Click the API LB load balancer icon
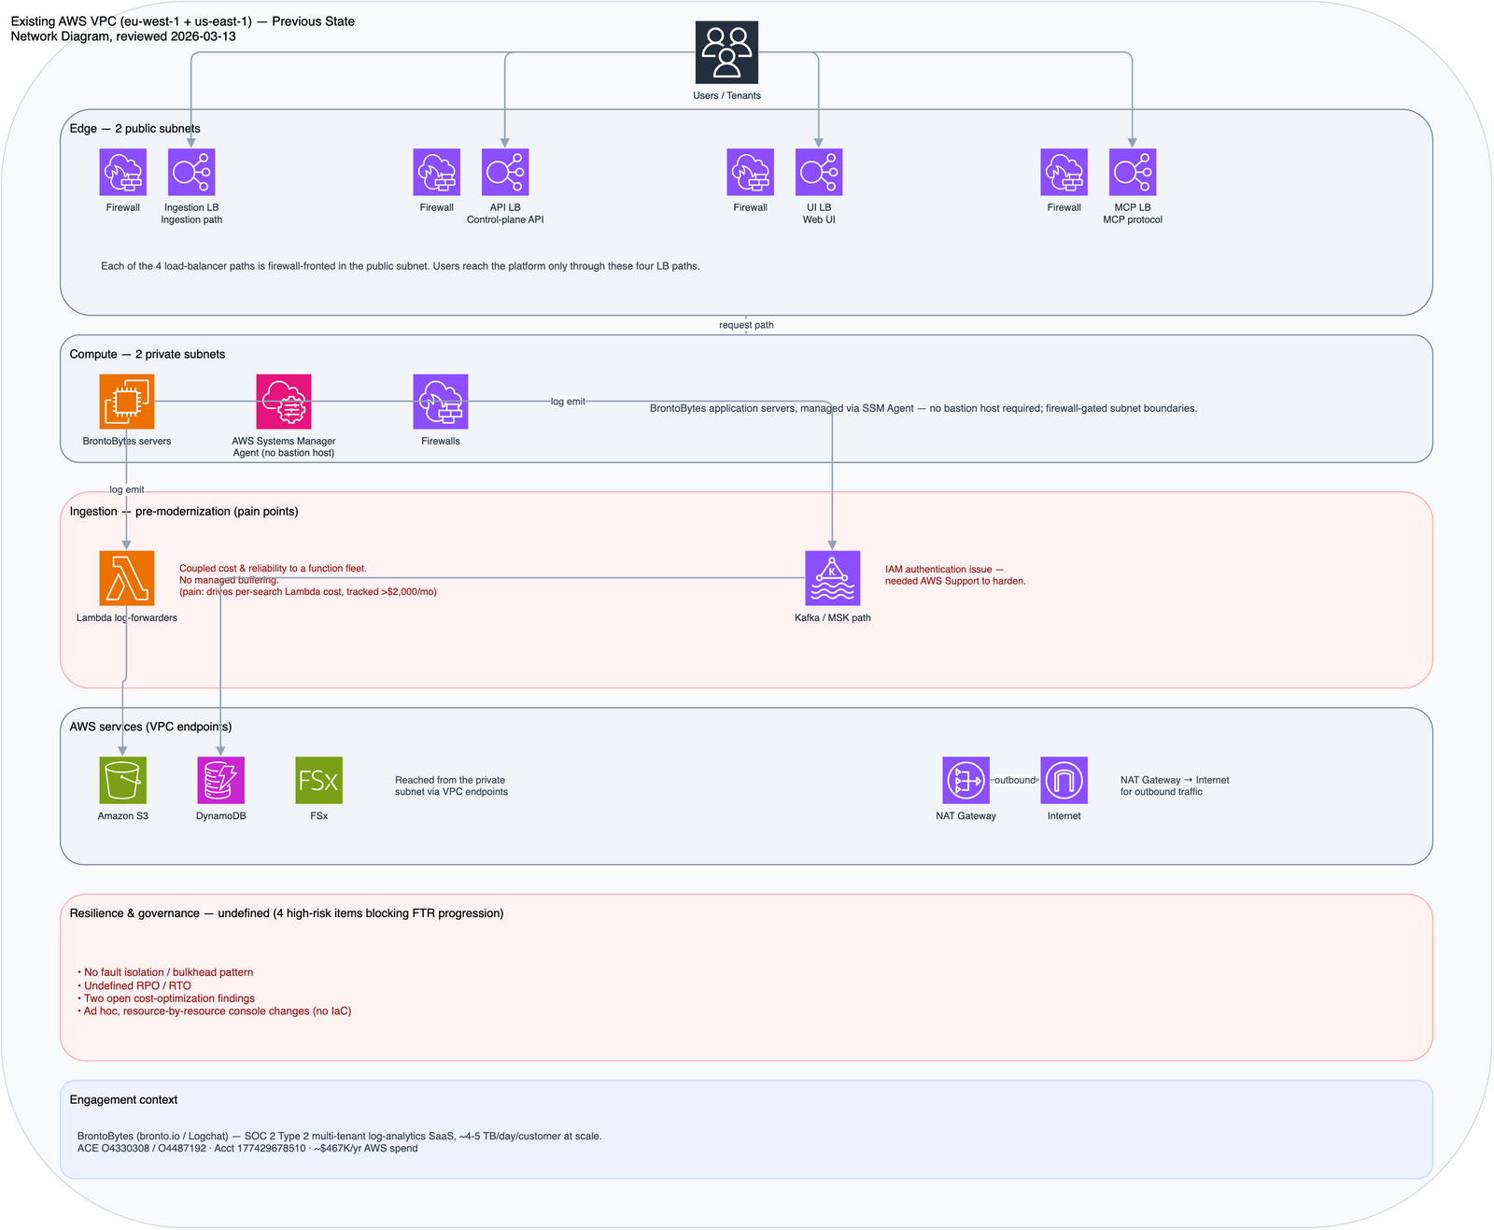1494x1230 pixels. (x=505, y=173)
